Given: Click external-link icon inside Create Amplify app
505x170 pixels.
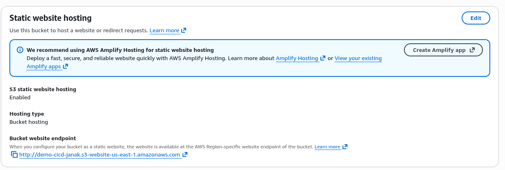Looking at the screenshot, I should [472, 50].
